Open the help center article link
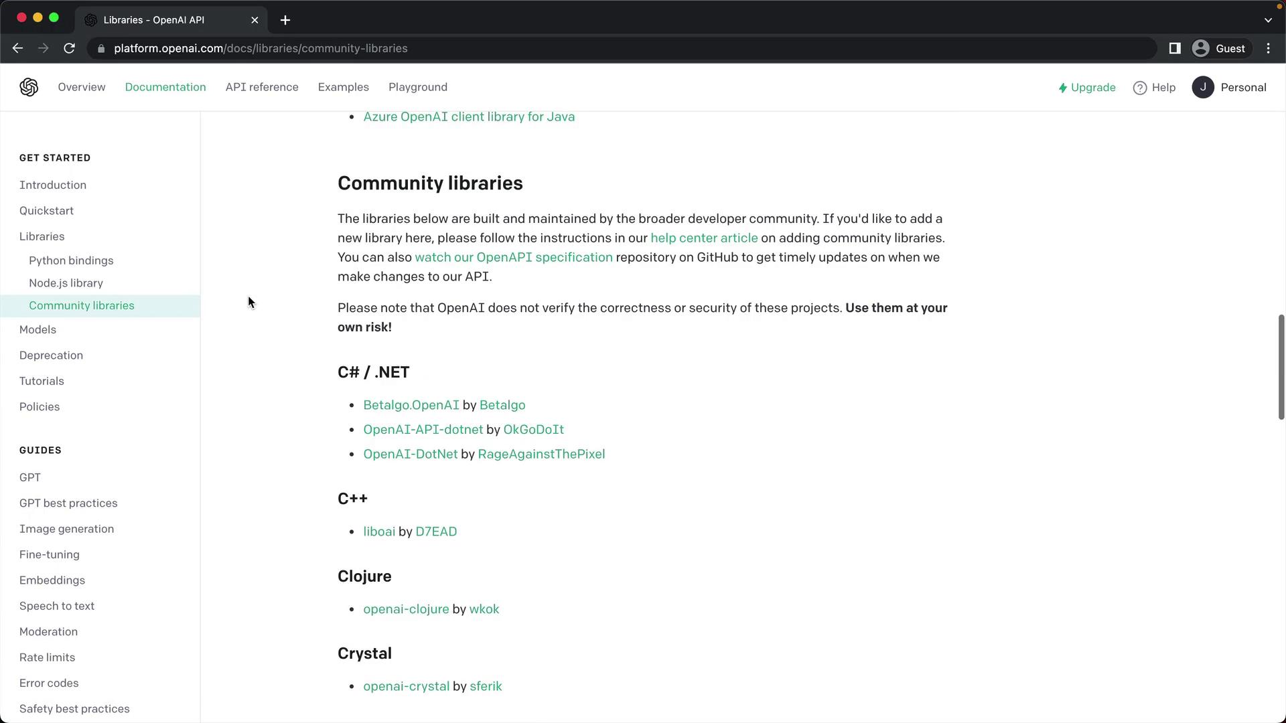 click(x=703, y=238)
